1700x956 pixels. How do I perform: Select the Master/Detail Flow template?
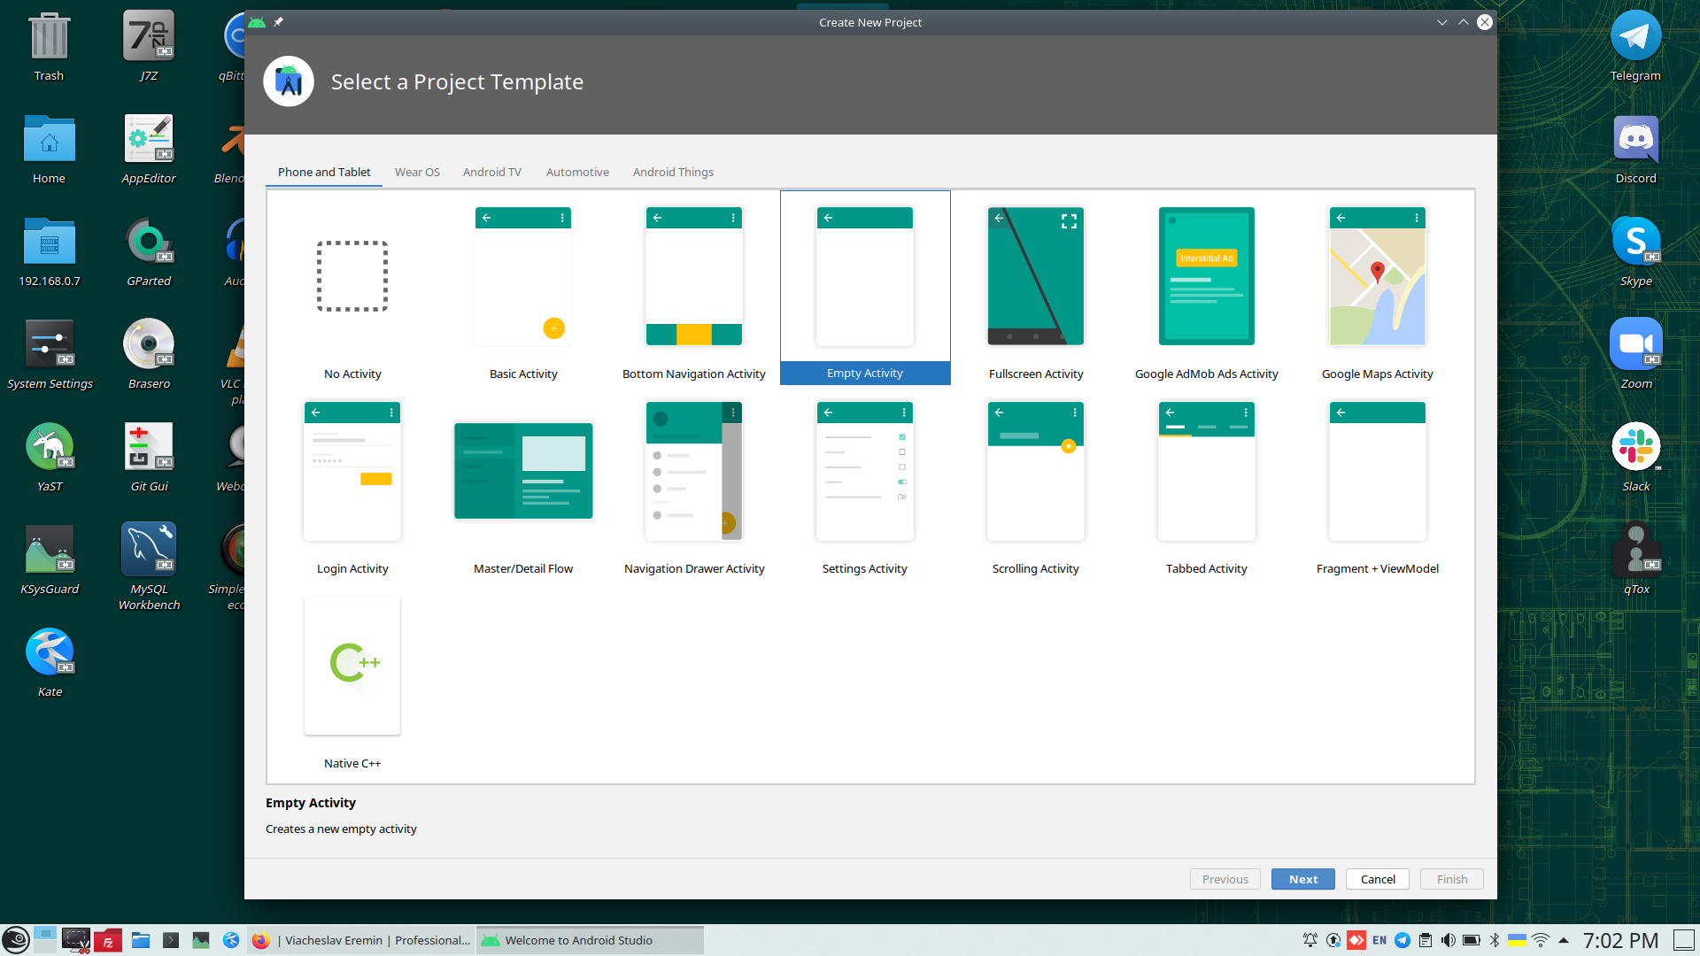(523, 471)
